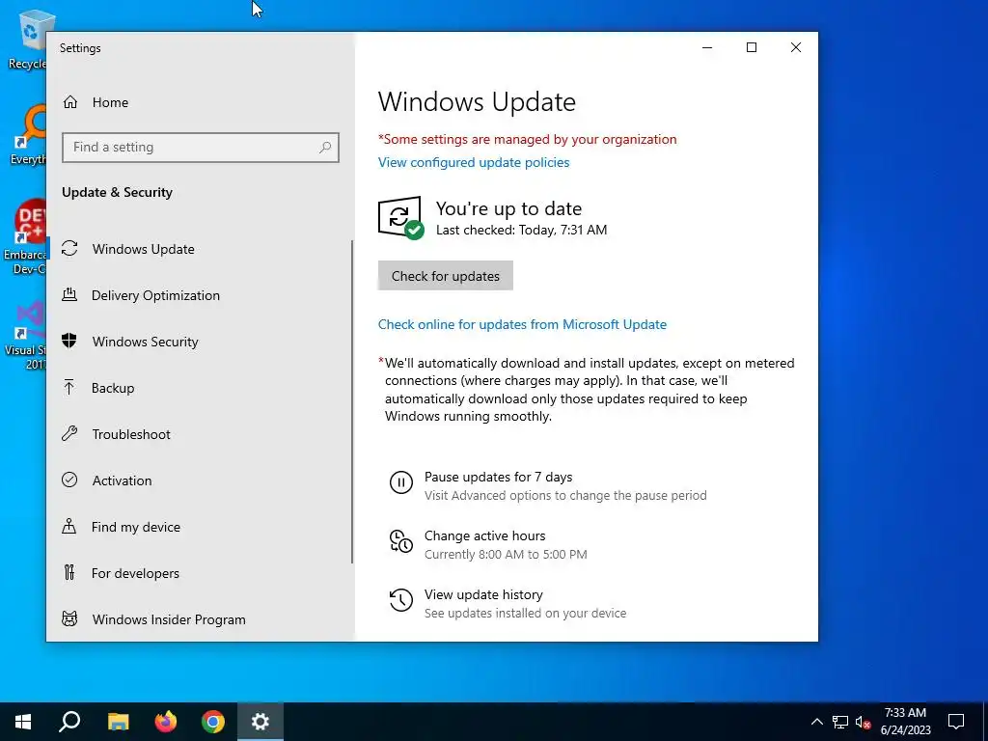This screenshot has height=741, width=988.
Task: Click the muted volume icon in tray
Action: pyautogui.click(x=864, y=722)
